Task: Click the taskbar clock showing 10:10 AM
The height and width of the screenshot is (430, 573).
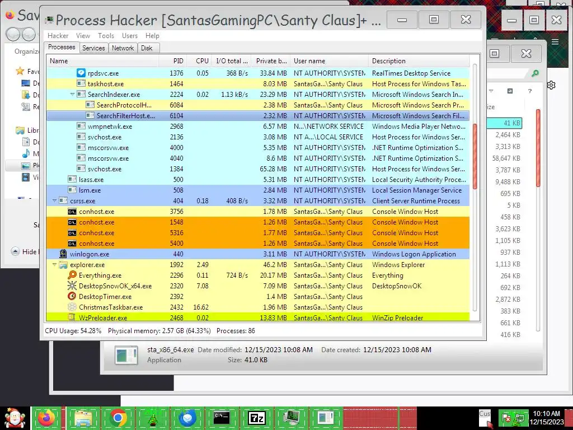Action: 546,418
